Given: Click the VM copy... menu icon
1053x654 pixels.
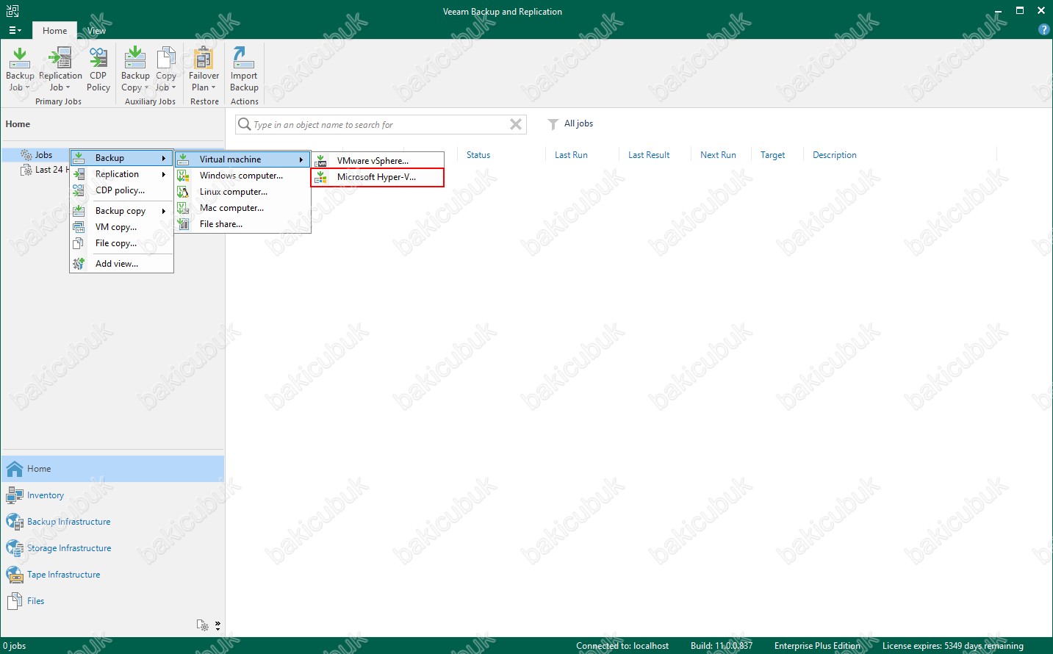Looking at the screenshot, I should [x=79, y=227].
